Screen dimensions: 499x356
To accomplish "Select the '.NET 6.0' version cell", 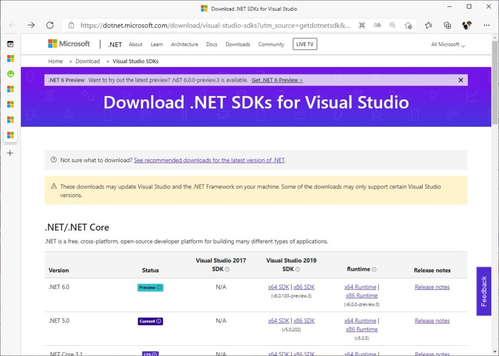I will 59,287.
